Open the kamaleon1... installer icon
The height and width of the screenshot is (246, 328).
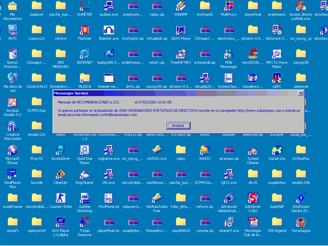(x=253, y=78)
